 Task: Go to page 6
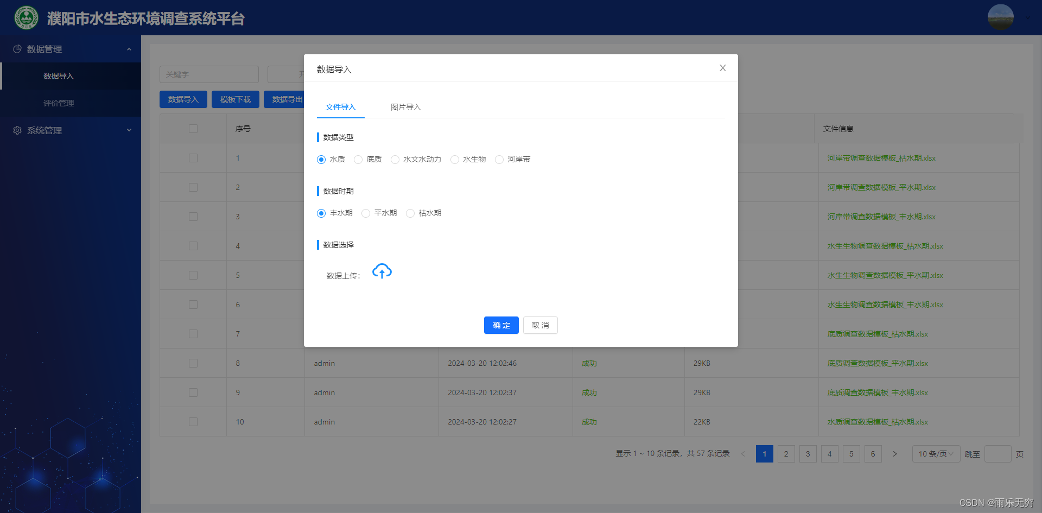click(873, 454)
